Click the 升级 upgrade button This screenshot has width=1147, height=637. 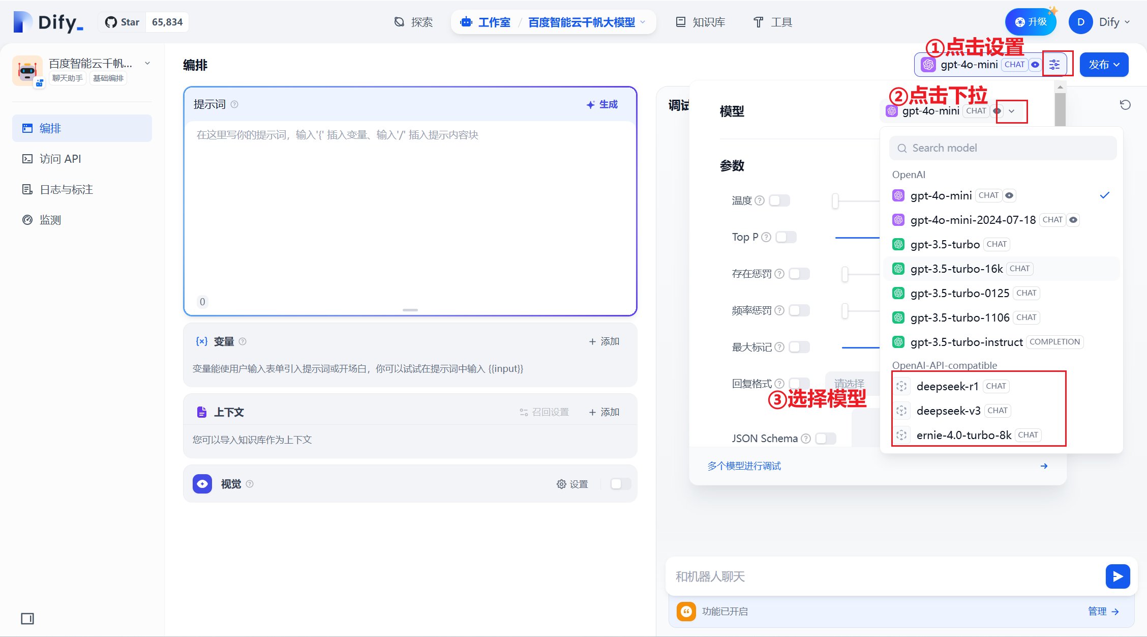click(x=1031, y=22)
